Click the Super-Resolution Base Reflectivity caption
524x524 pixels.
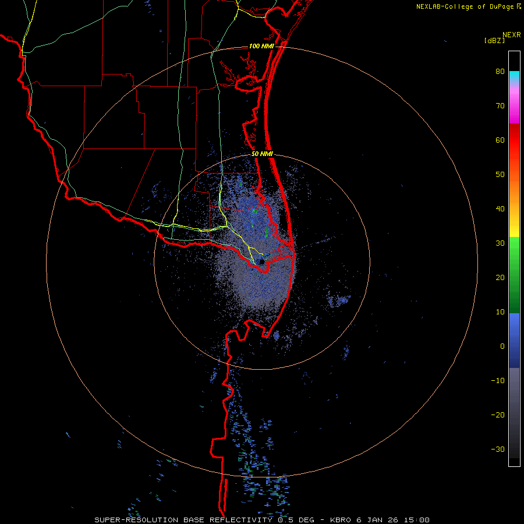pos(261,520)
